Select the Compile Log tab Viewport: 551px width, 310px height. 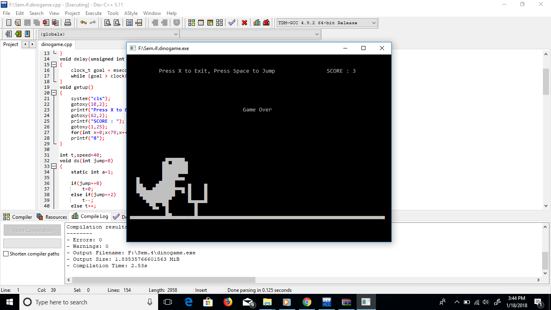(90, 216)
